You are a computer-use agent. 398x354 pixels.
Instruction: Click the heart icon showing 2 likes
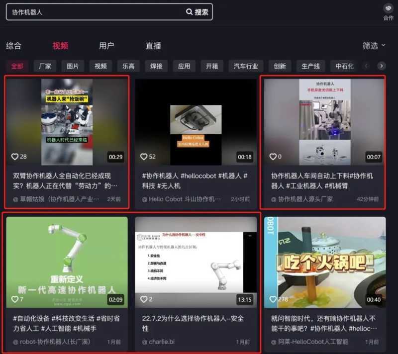click(x=144, y=300)
